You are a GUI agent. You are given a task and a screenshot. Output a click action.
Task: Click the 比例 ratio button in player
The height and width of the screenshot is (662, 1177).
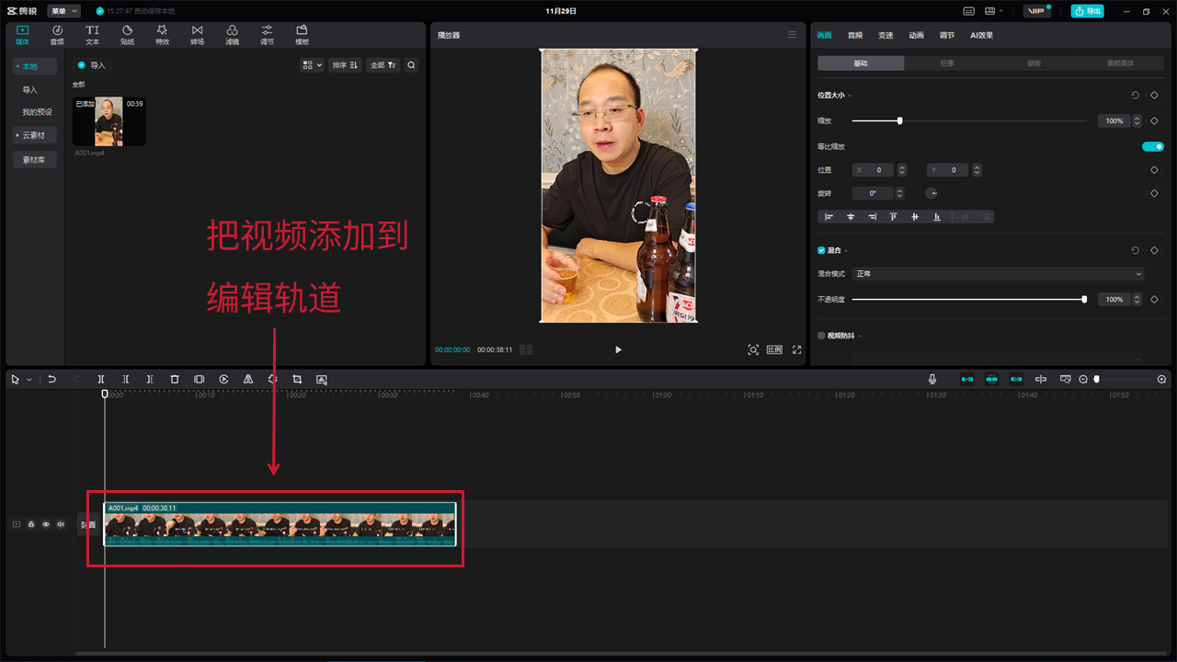(774, 349)
